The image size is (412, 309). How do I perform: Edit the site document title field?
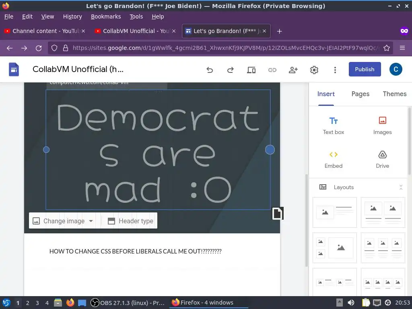point(78,69)
